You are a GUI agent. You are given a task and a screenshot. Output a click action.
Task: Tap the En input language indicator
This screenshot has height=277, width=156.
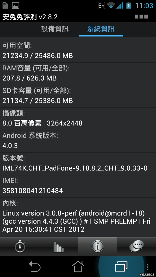[101, 6]
